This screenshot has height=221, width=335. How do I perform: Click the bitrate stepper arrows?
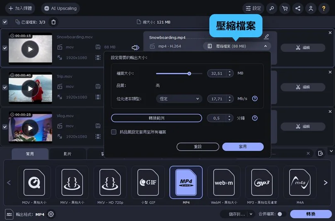coord(230,99)
